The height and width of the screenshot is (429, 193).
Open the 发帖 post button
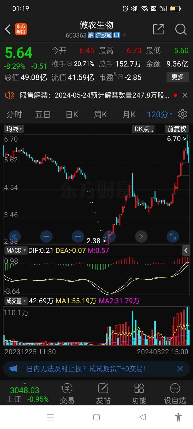click(103, 393)
